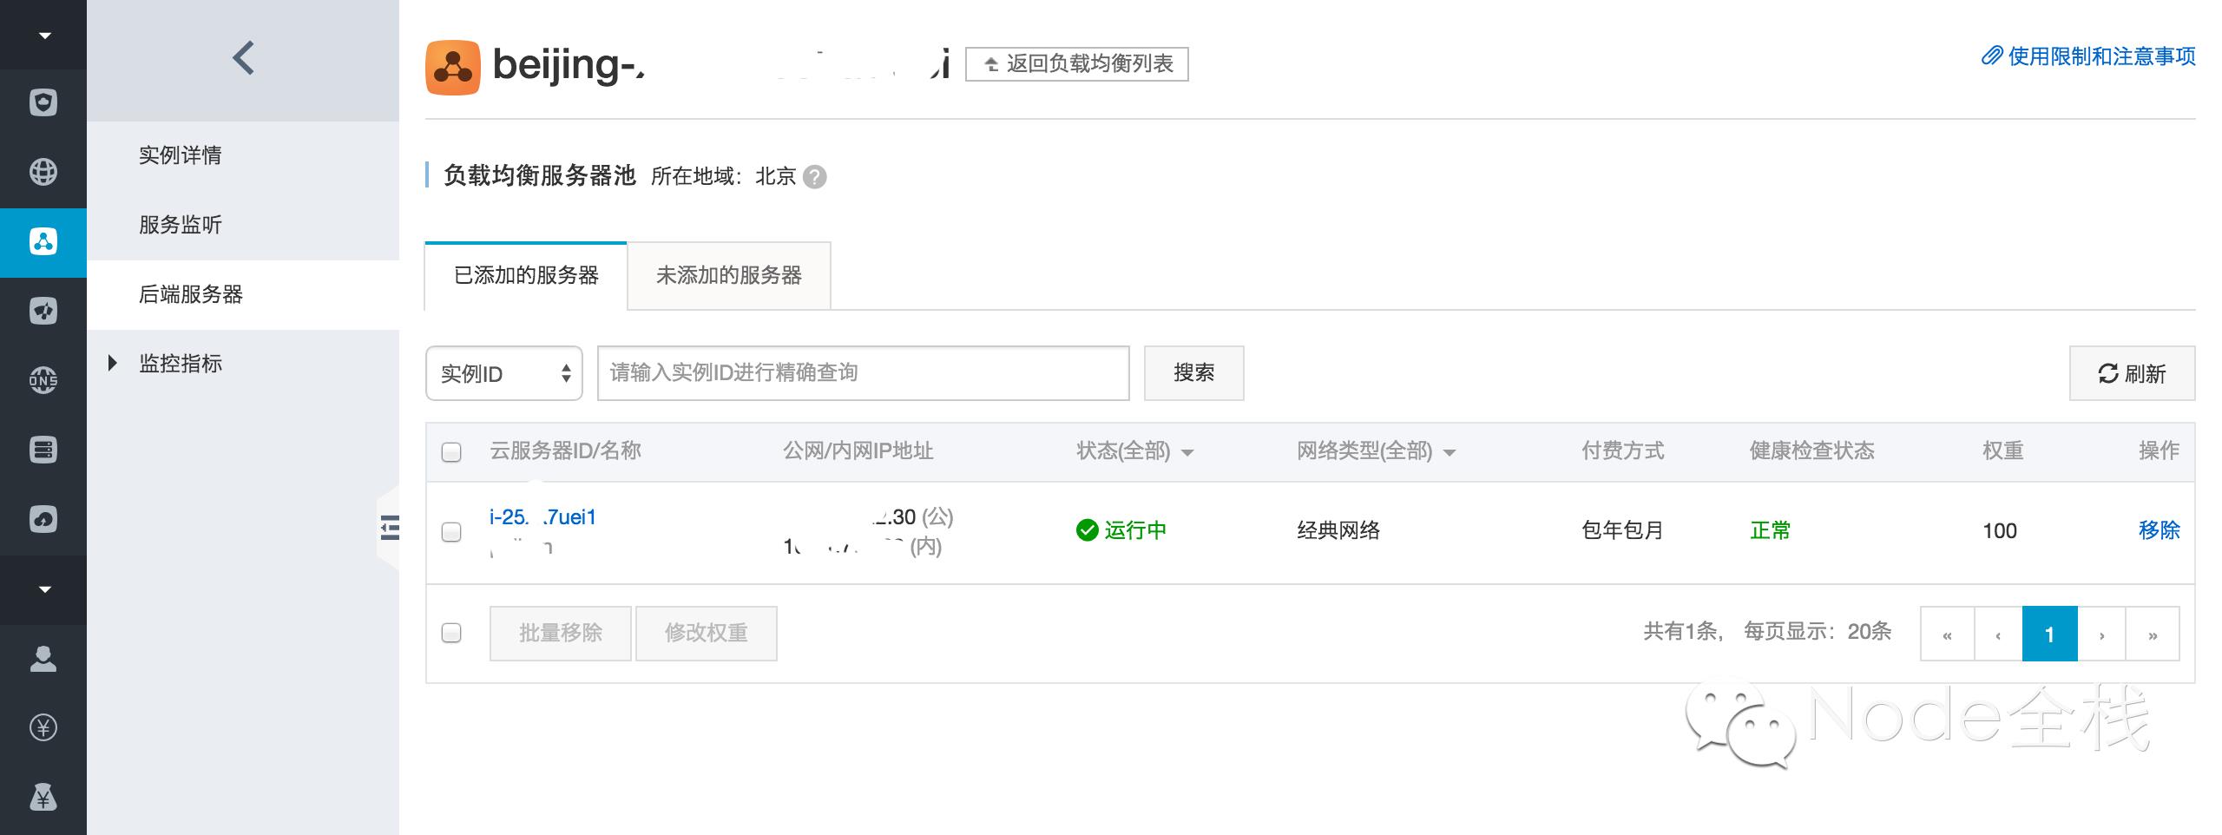
Task: Click the 经典网络 network type cell
Action: 1338,530
